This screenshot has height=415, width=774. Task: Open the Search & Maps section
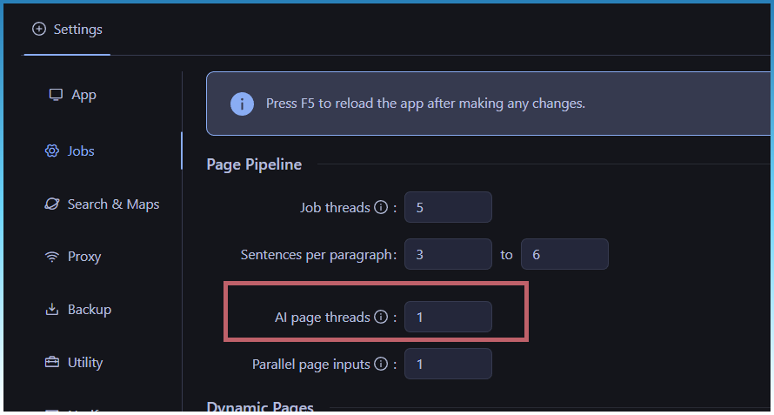coord(113,204)
